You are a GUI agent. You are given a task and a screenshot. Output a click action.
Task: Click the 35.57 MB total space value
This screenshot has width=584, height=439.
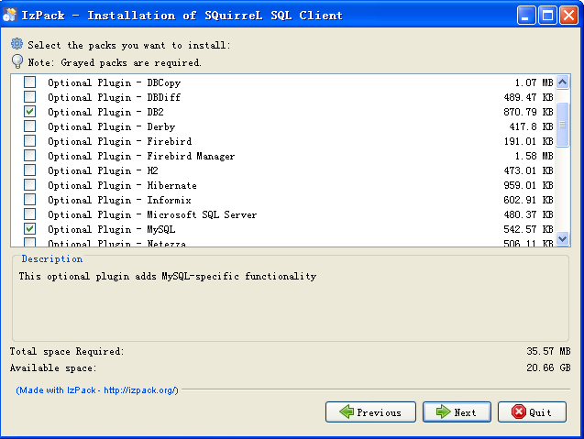(548, 351)
